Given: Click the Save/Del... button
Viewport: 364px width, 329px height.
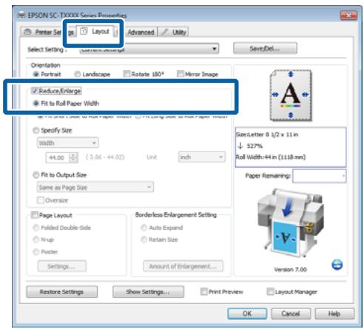Looking at the screenshot, I should click(x=265, y=48).
